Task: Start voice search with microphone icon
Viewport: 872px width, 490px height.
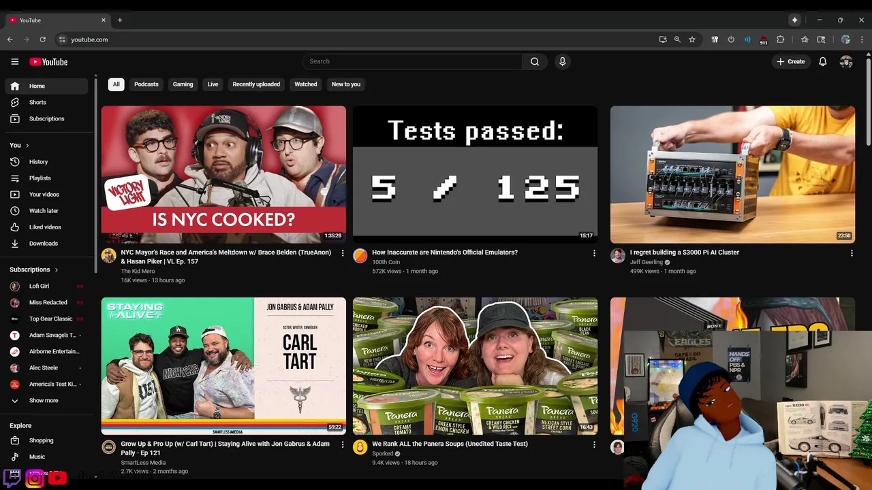Action: click(562, 61)
